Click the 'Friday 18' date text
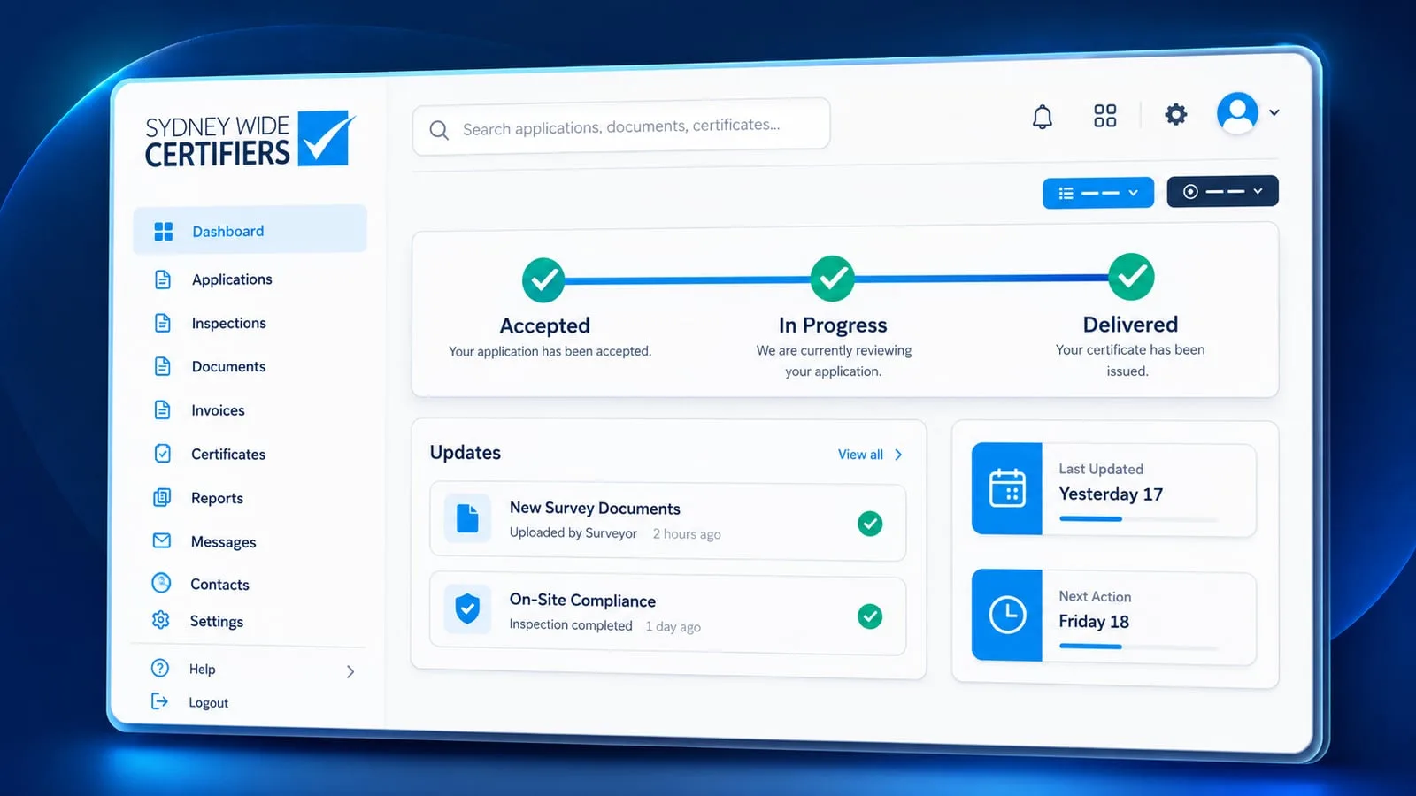 click(x=1094, y=622)
